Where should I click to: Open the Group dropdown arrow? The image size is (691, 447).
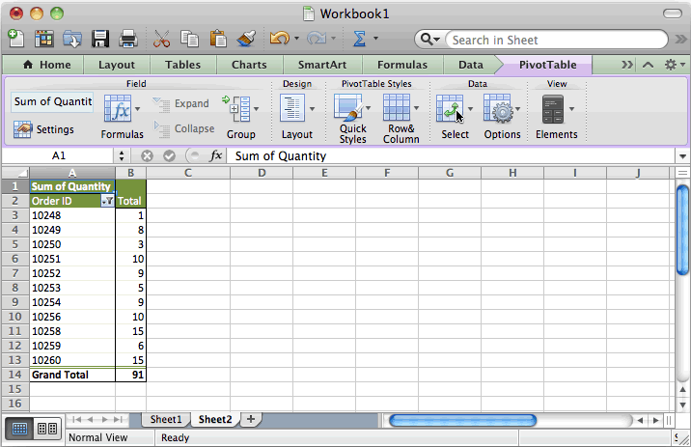point(257,108)
